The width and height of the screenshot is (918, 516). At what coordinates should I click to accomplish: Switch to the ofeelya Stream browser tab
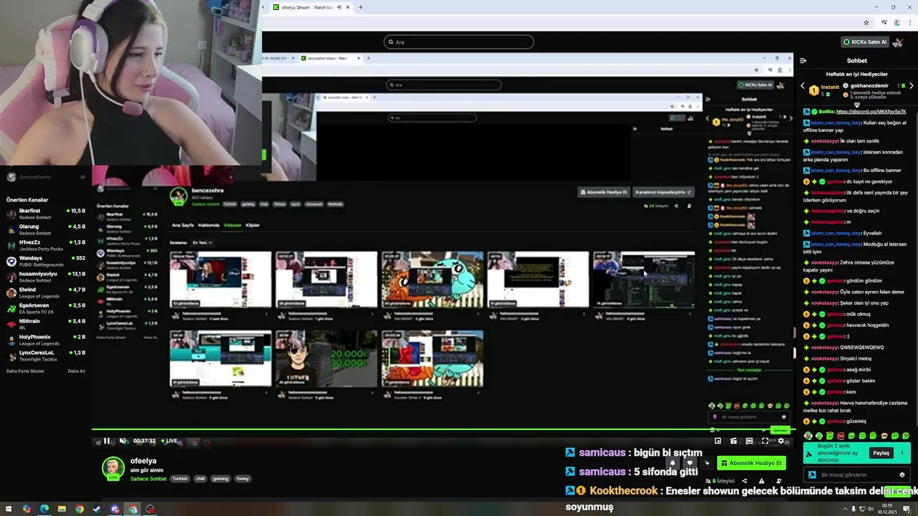(x=311, y=7)
